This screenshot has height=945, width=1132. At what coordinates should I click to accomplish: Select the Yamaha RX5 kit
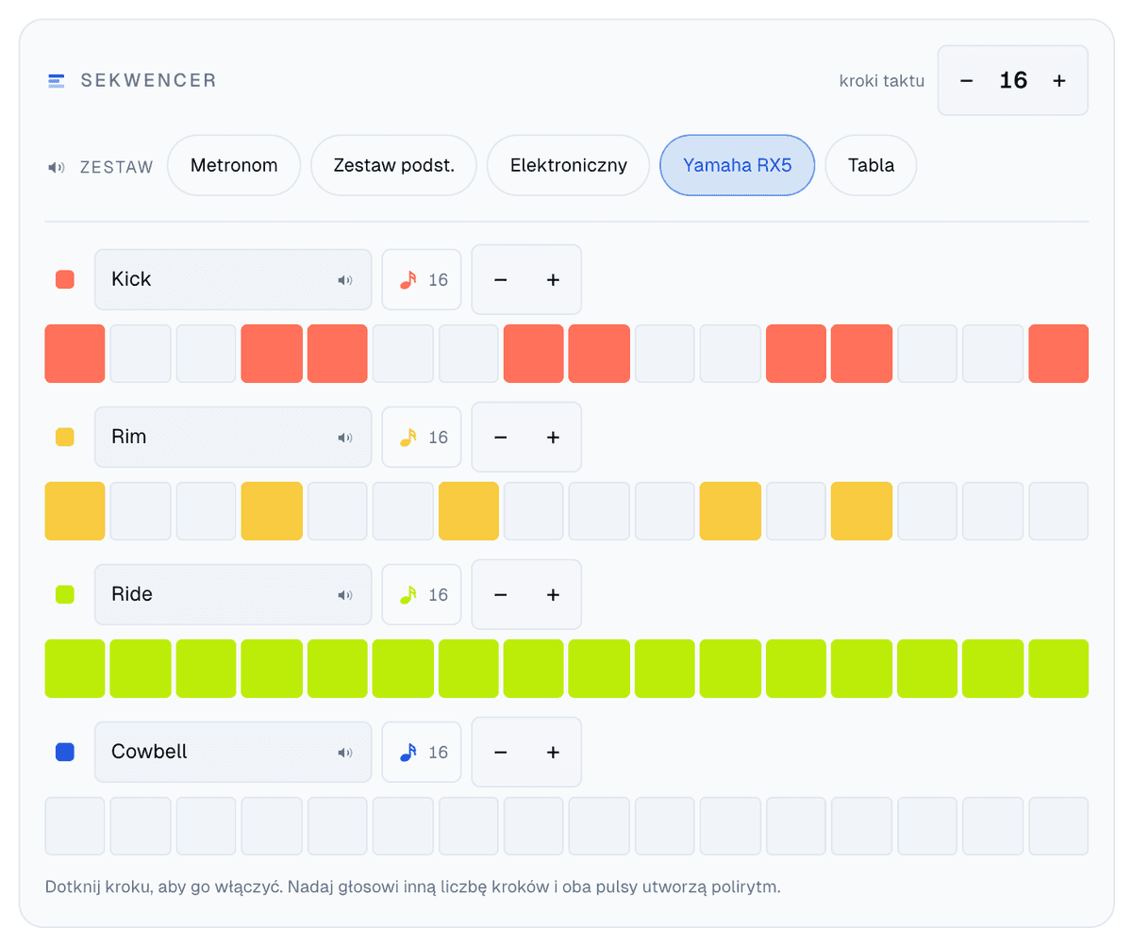coord(737,166)
